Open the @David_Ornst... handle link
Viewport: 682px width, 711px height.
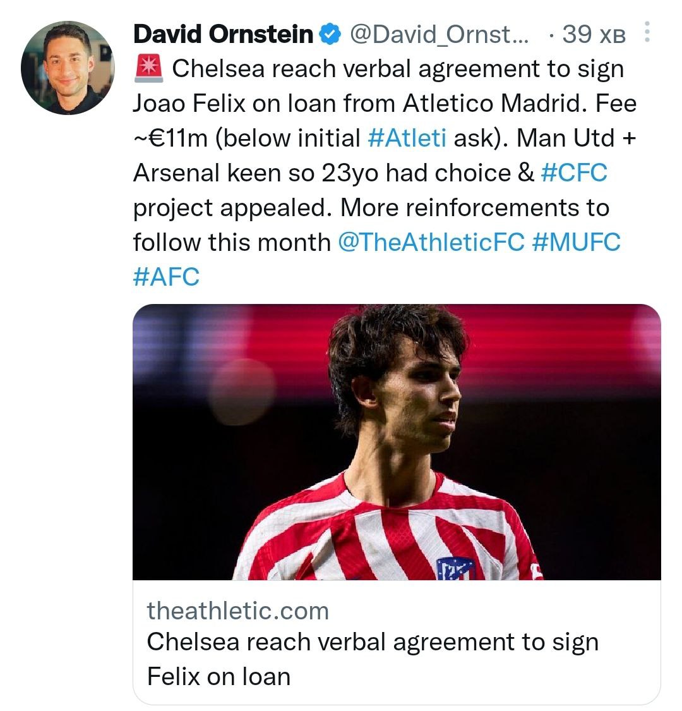tap(439, 34)
